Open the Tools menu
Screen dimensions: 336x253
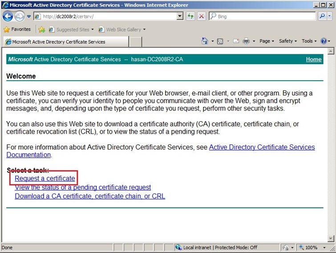pos(309,41)
